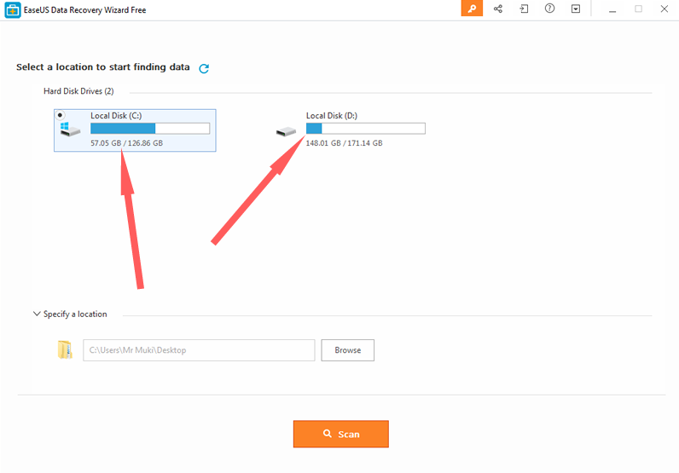Click the Specify a location label

(x=75, y=314)
